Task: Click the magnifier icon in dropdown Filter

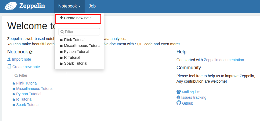Action: [62, 32]
